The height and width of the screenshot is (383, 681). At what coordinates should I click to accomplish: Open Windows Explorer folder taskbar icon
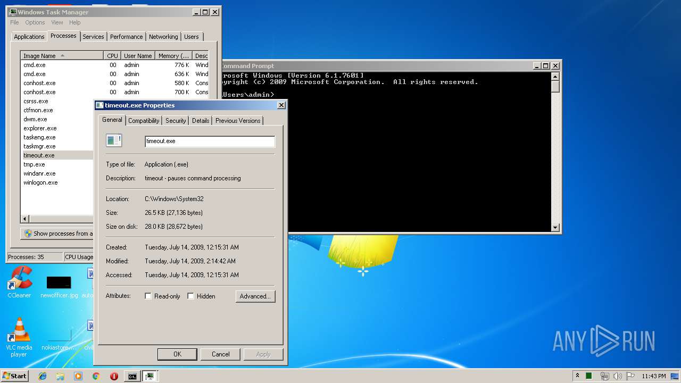60,376
